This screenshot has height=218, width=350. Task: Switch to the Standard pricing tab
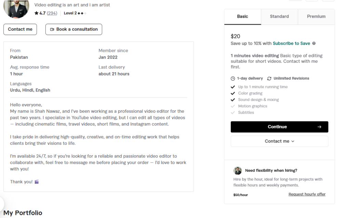coord(279,16)
